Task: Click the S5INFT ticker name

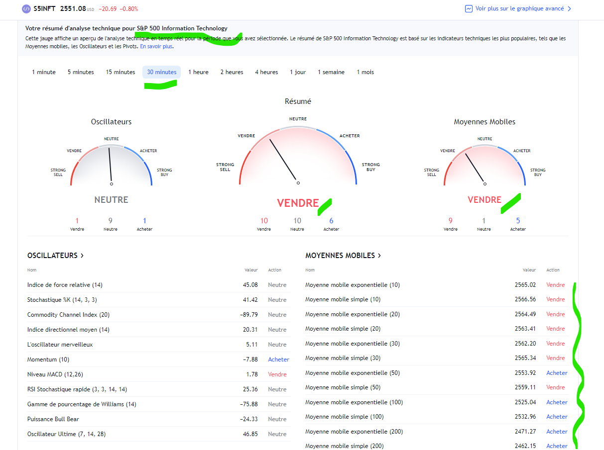Action: pyautogui.click(x=44, y=9)
